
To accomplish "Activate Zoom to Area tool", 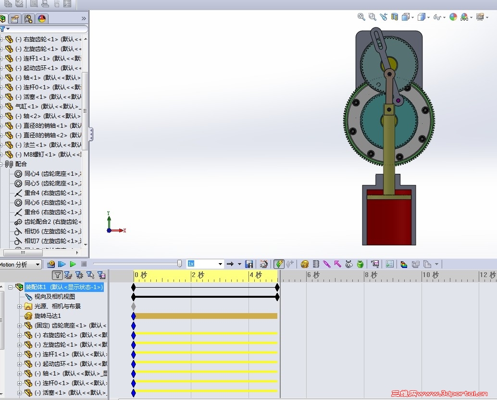I will tap(372, 17).
